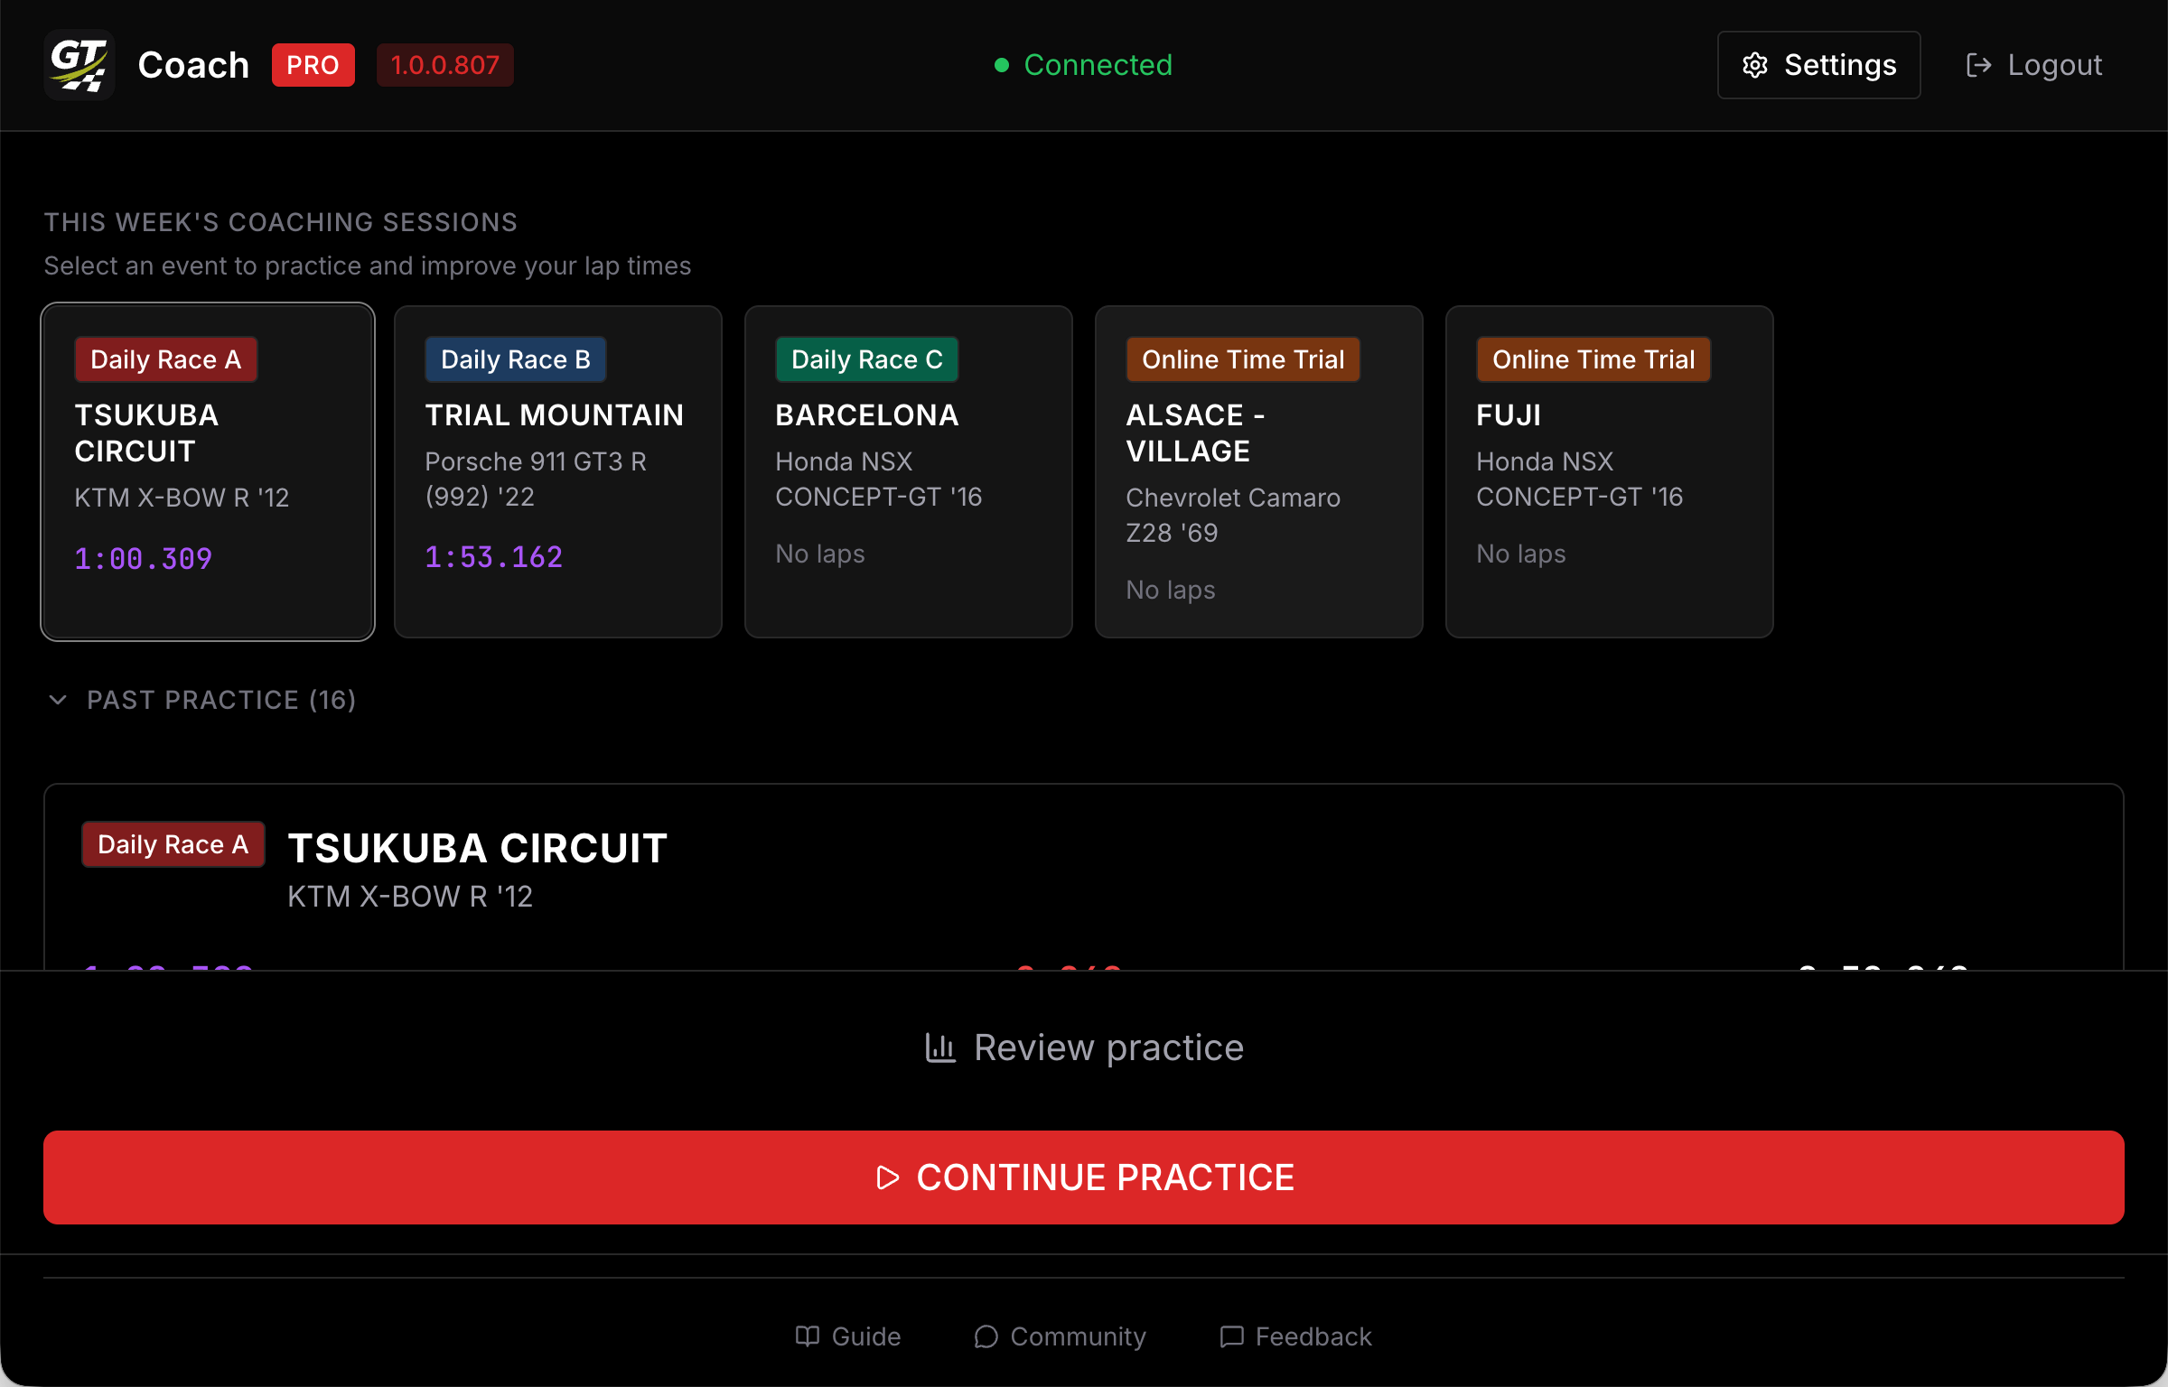
Task: Choose the Fuji Online Time Trial card
Action: (1610, 471)
